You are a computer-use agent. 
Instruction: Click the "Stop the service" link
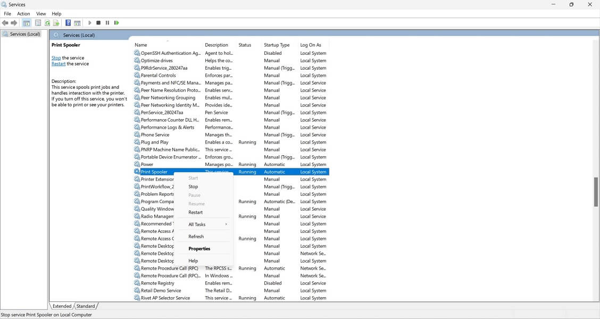pyautogui.click(x=55, y=58)
